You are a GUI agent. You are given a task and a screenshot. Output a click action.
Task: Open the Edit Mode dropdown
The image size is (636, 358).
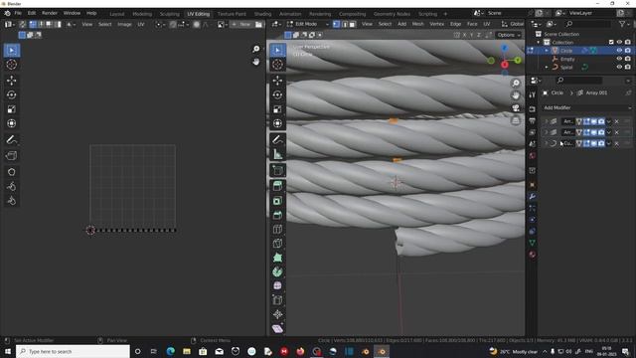(307, 24)
